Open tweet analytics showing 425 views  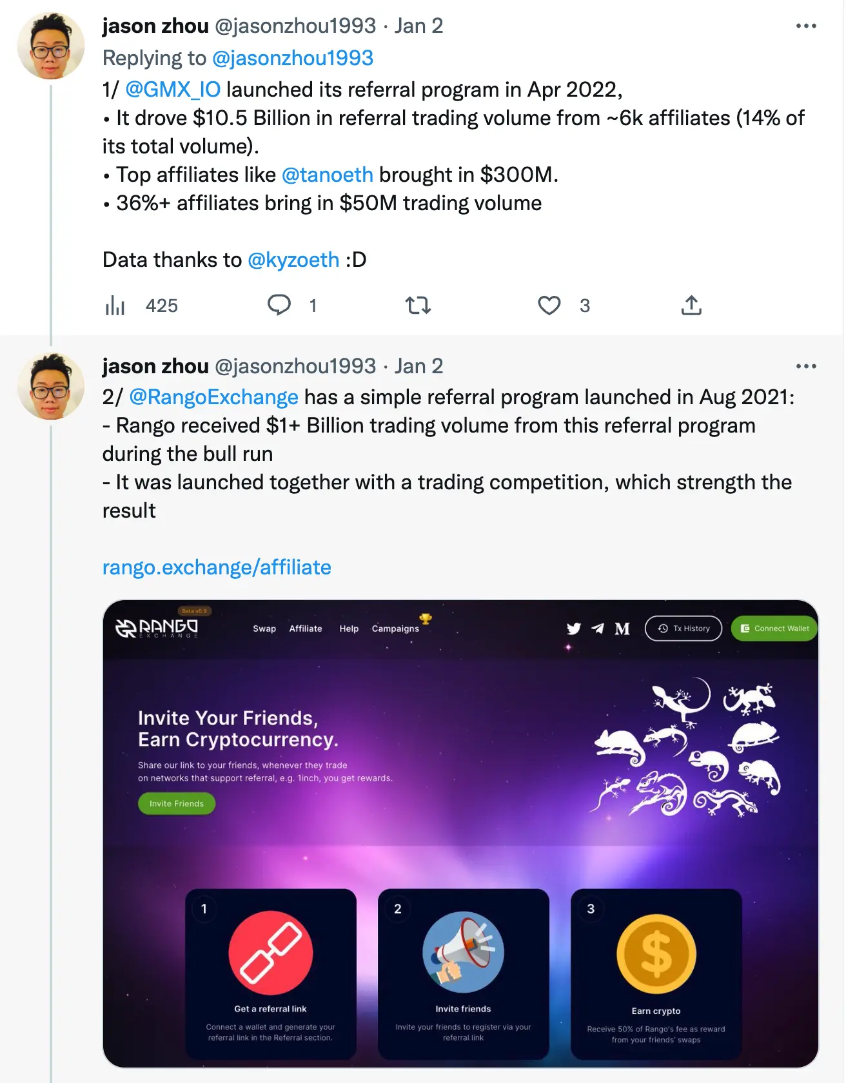[x=117, y=306]
